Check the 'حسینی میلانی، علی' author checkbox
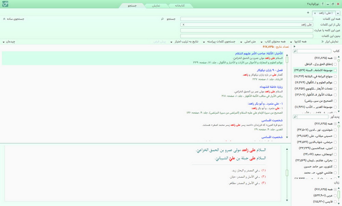The image size is (342, 206). pyautogui.click(x=335, y=136)
